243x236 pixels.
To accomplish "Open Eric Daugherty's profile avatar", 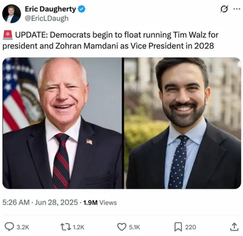I will (x=12, y=14).
